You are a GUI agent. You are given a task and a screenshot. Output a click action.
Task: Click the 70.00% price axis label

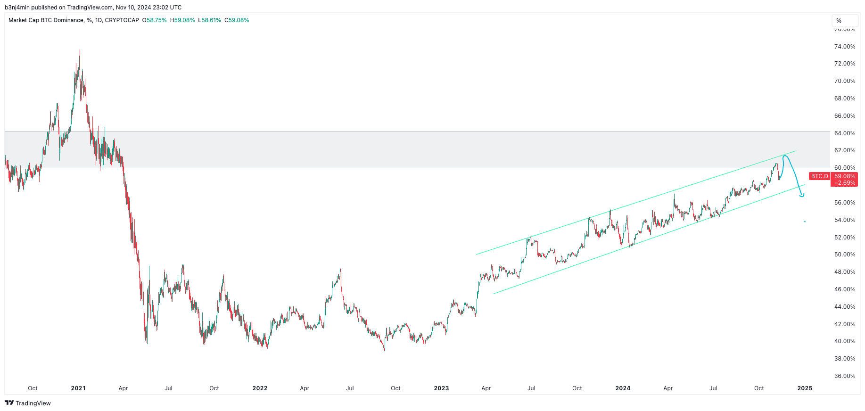tap(845, 81)
